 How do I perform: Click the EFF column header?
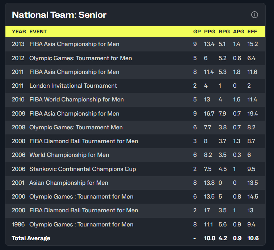[x=252, y=32]
